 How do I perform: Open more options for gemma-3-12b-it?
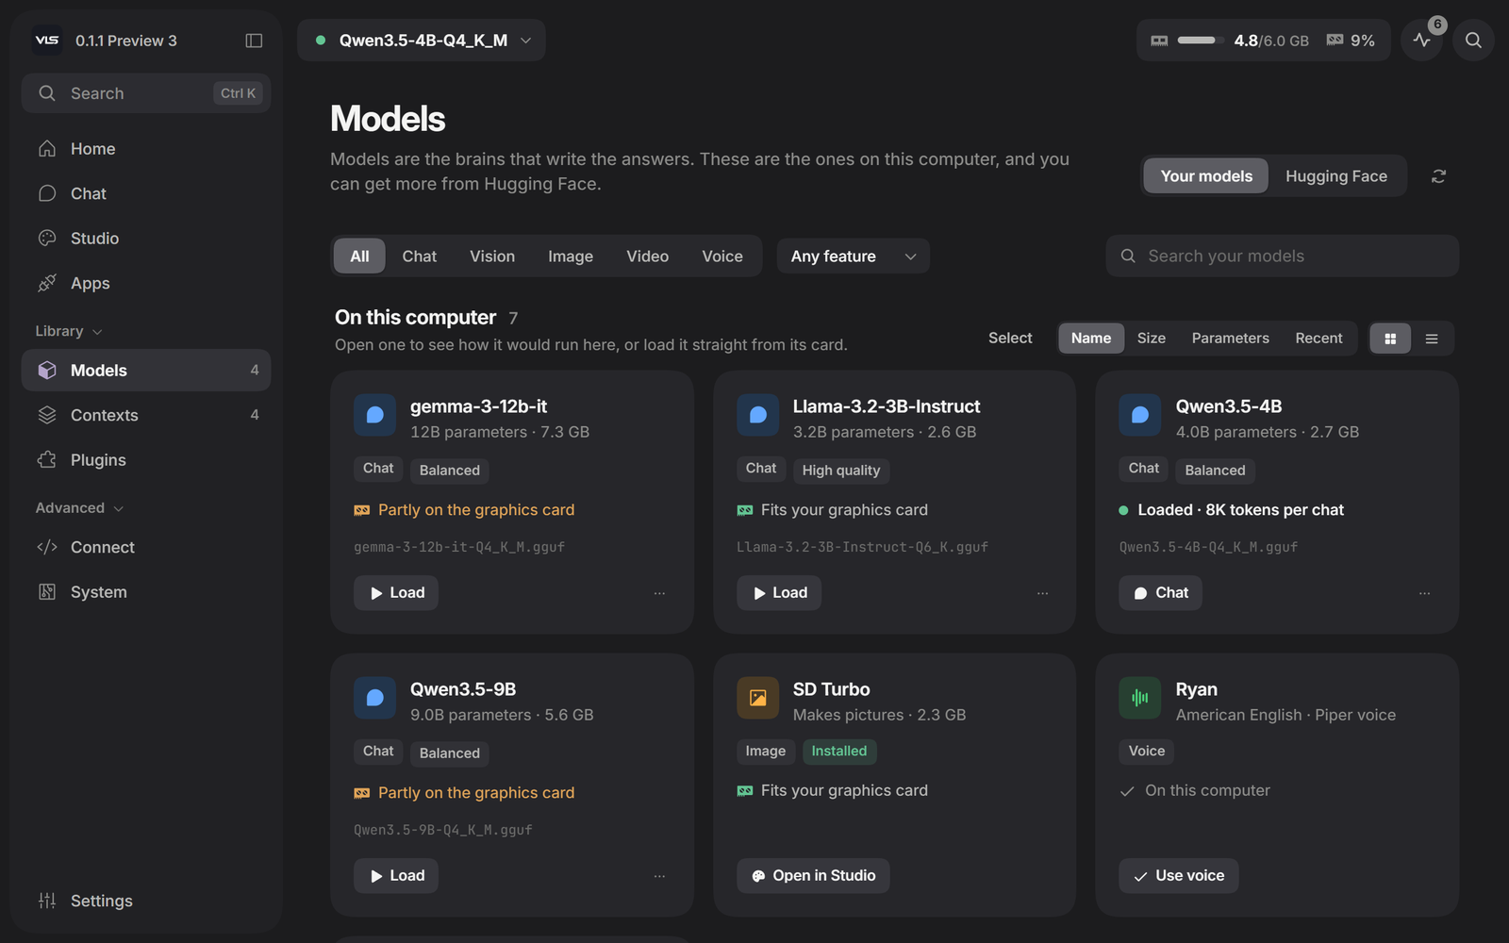[659, 593]
